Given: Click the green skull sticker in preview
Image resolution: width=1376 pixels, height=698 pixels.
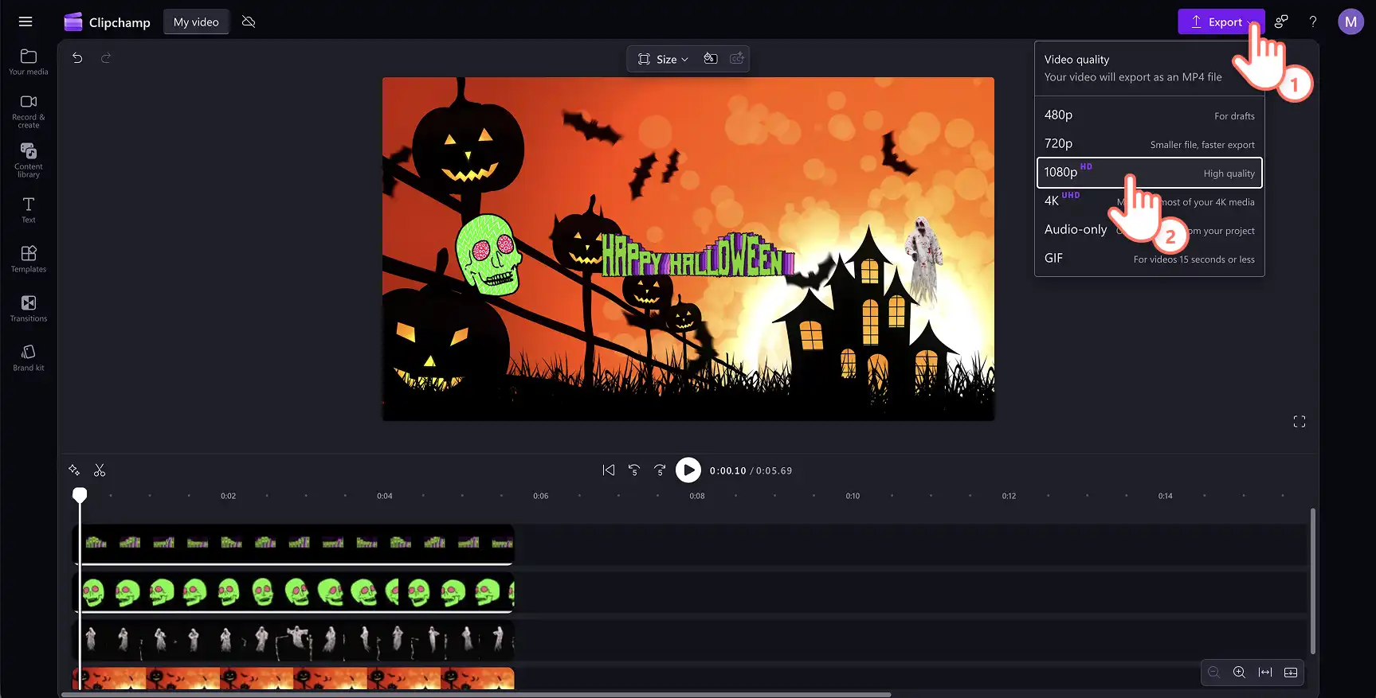Looking at the screenshot, I should pos(488,255).
